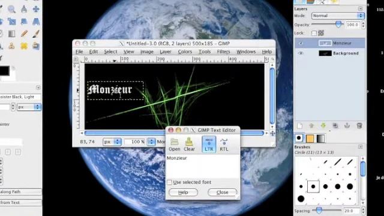Click the Text along Path button
The width and height of the screenshot is (384, 216).
(20, 192)
